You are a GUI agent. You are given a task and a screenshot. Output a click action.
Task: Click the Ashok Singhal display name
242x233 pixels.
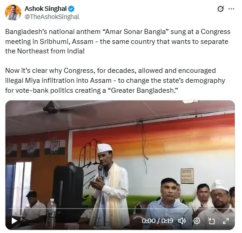click(46, 9)
